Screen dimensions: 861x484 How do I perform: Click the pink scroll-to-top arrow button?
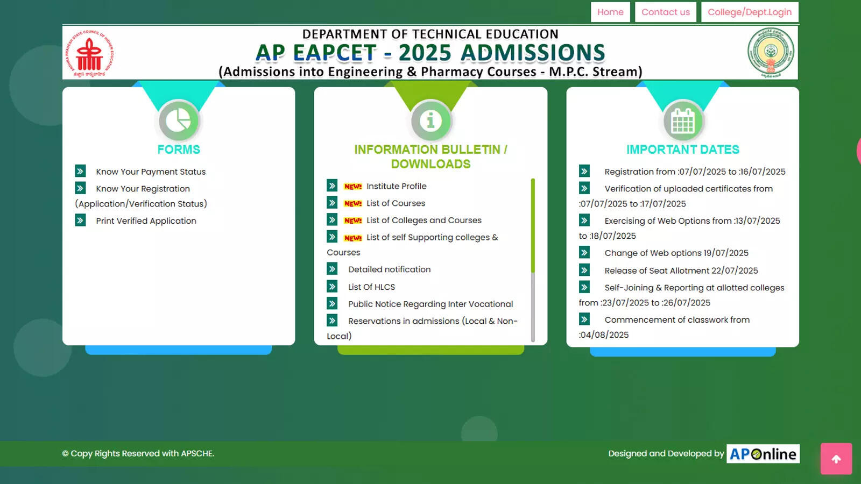(x=836, y=459)
